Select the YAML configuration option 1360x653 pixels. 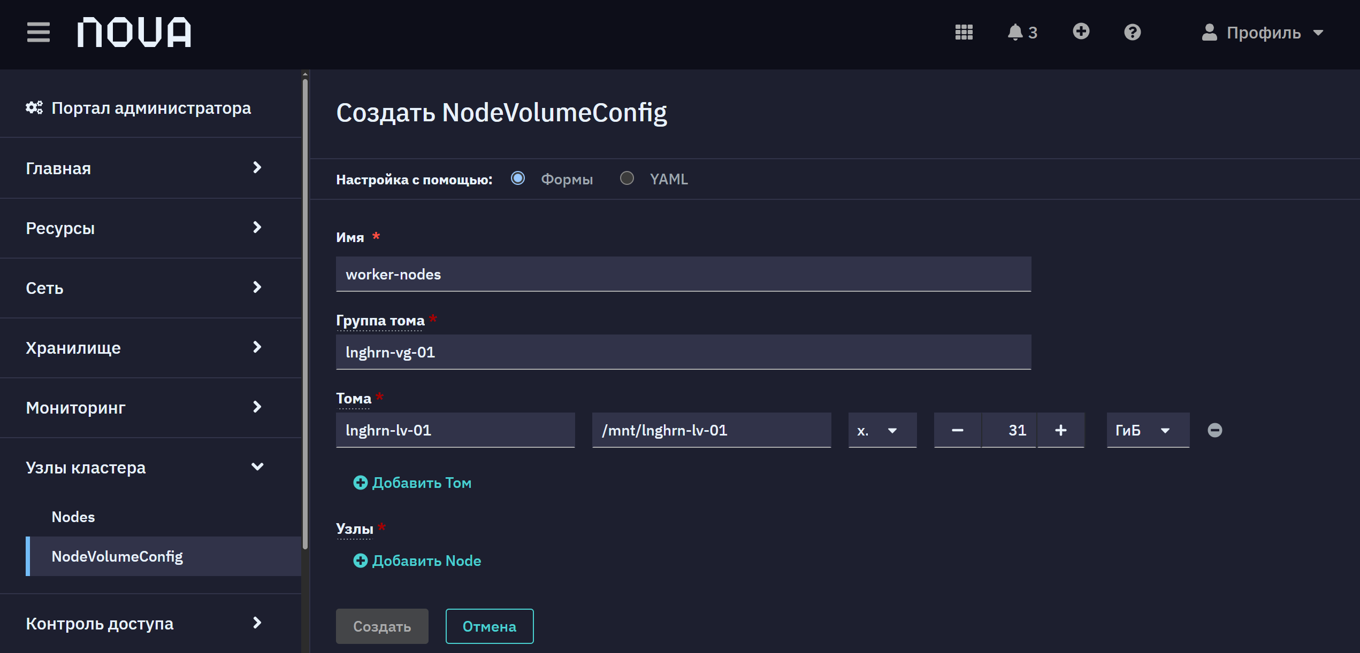[626, 178]
